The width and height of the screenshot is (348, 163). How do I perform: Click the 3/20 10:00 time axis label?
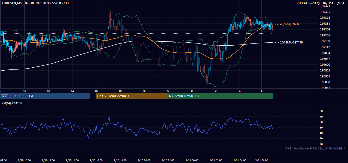25,161
